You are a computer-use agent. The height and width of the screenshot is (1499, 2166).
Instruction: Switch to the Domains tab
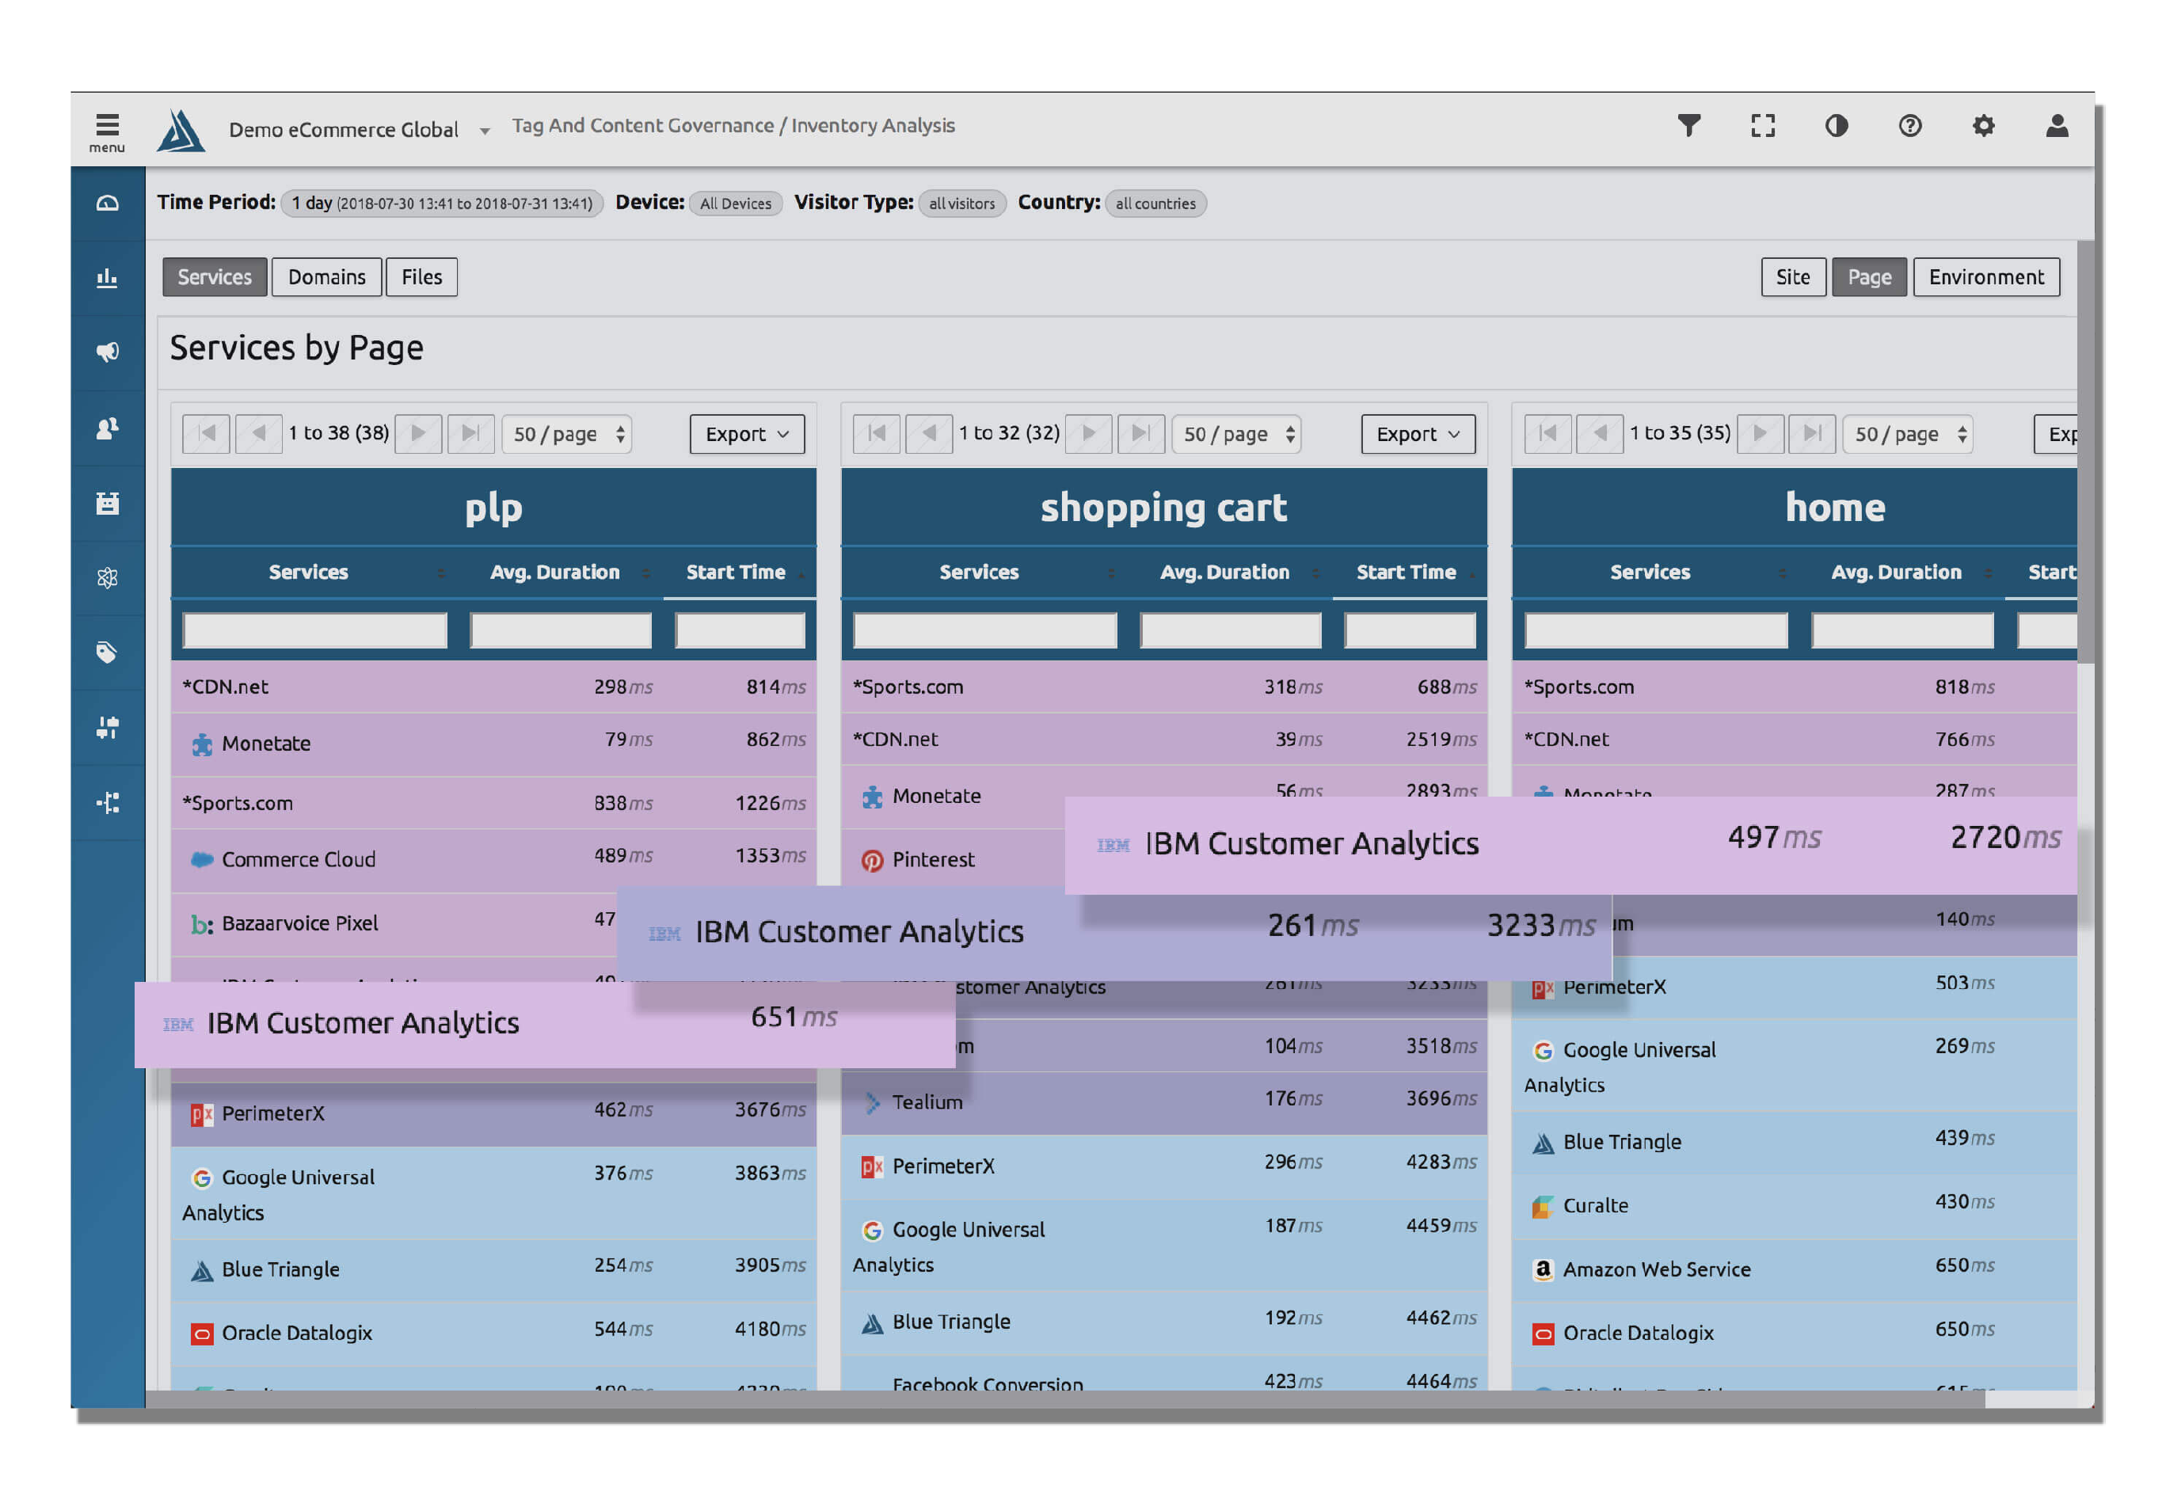[x=326, y=276]
